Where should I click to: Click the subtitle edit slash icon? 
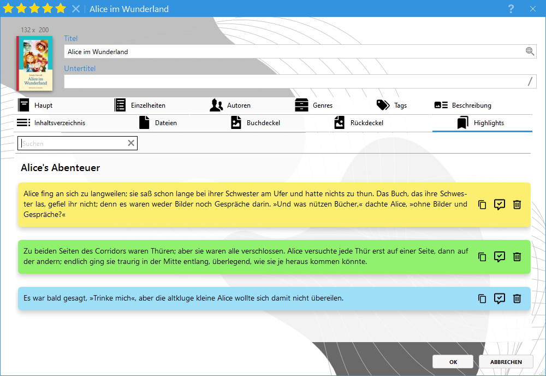(530, 81)
